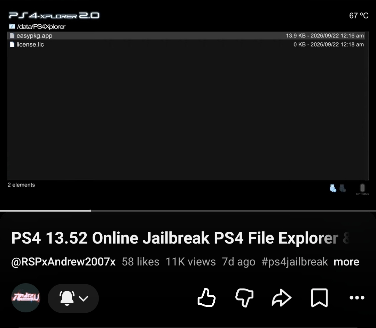Click the OPTIONS button icon
Image resolution: width=376 pixels, height=328 pixels.
(x=362, y=189)
